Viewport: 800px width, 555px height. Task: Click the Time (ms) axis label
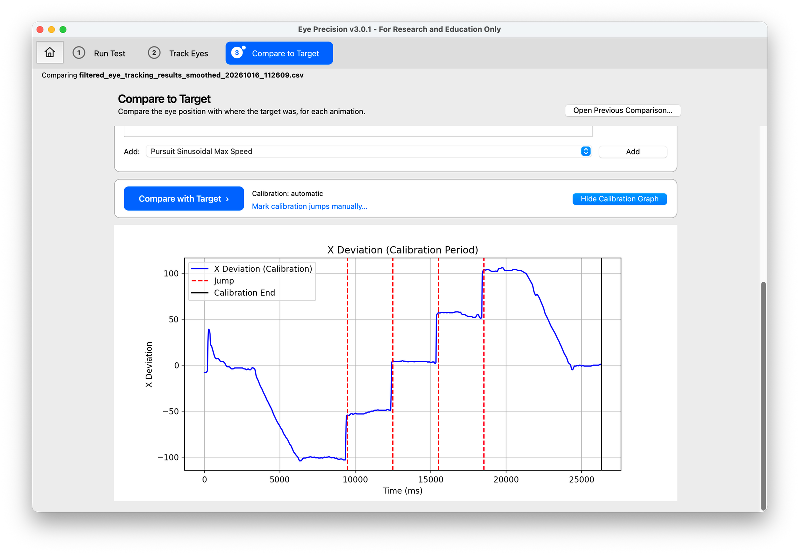point(403,491)
